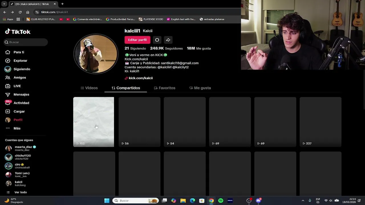Open Spotify from the taskbar
Image resolution: width=365 pixels, height=205 pixels.
221,201
